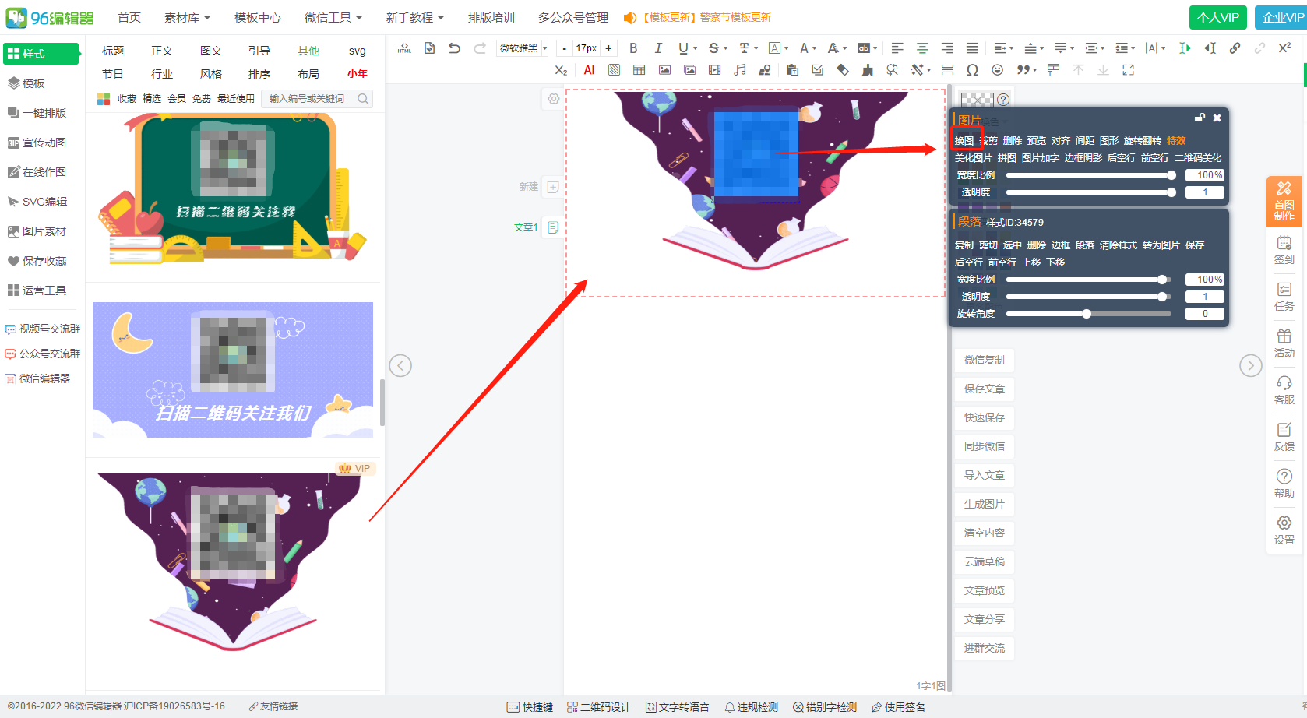Click the 保存文章 button
The width and height of the screenshot is (1307, 718).
[x=985, y=389]
